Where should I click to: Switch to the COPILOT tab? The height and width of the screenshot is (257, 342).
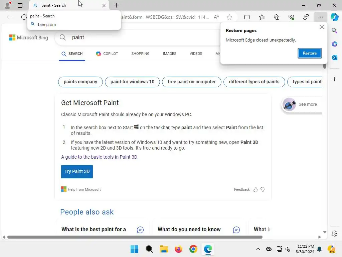click(x=107, y=54)
